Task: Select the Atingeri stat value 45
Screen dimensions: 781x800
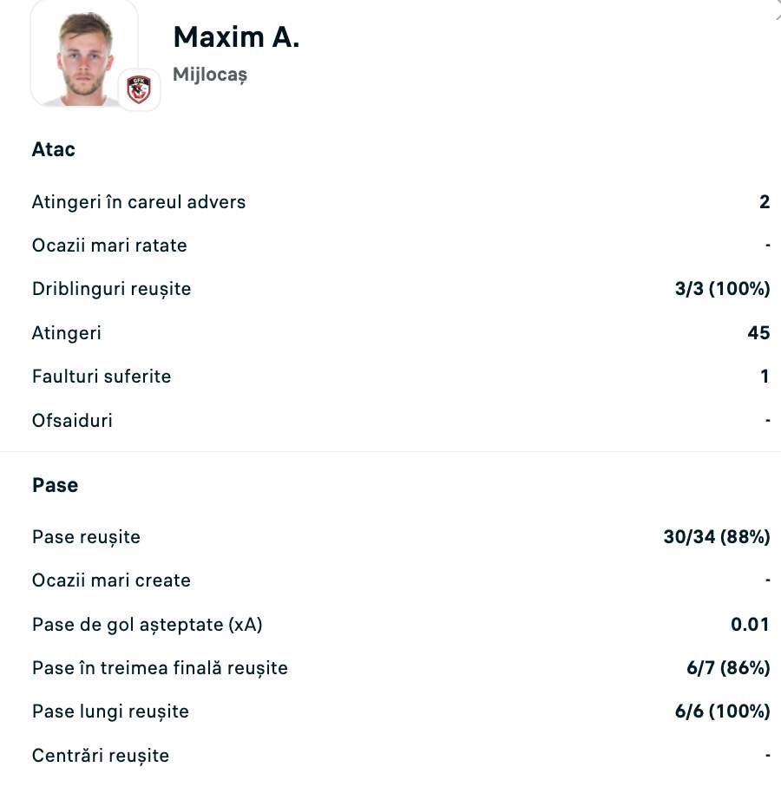Action: click(x=758, y=332)
